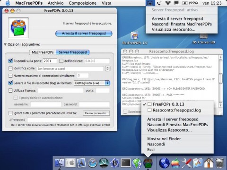Click the proxy address input field

coord(61,91)
